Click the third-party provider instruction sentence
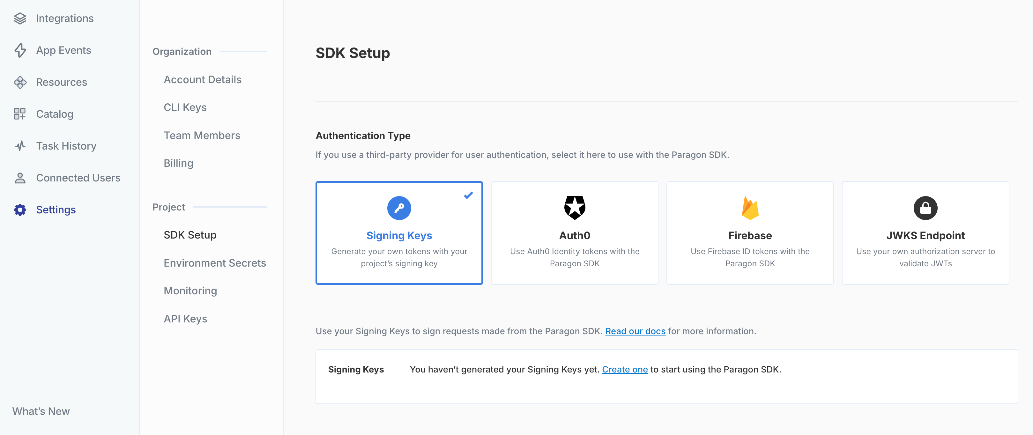Viewport: 1033px width, 435px height. [x=522, y=155]
